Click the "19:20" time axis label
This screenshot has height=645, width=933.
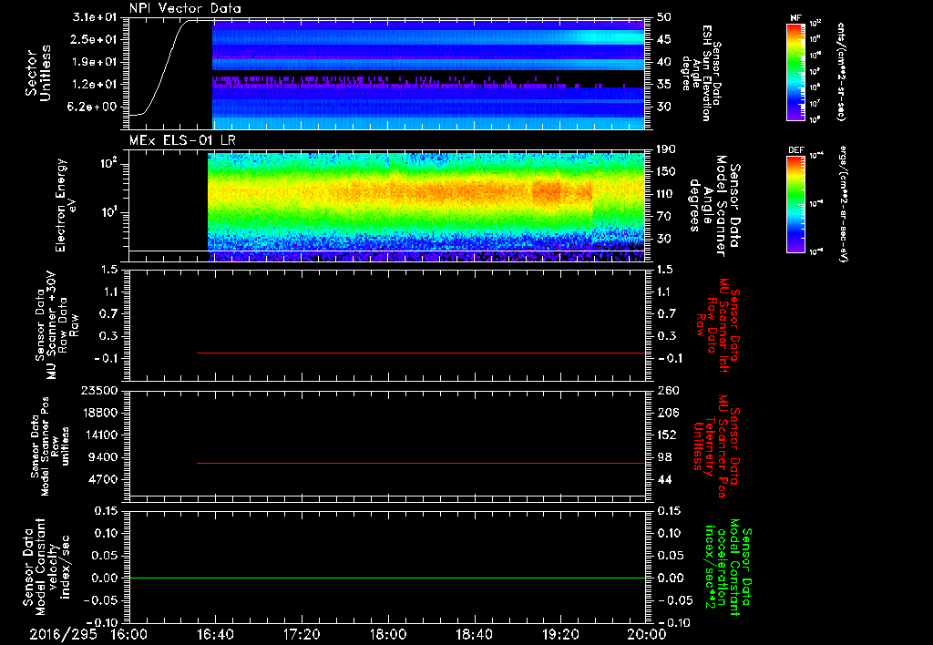[560, 634]
